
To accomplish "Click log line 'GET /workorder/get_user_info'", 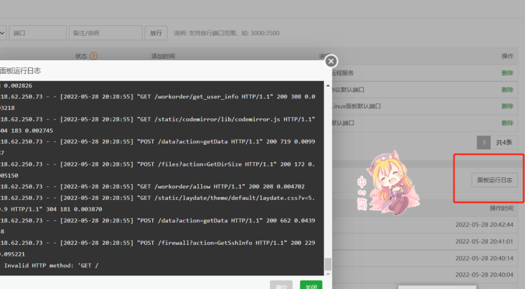I will click(157, 102).
